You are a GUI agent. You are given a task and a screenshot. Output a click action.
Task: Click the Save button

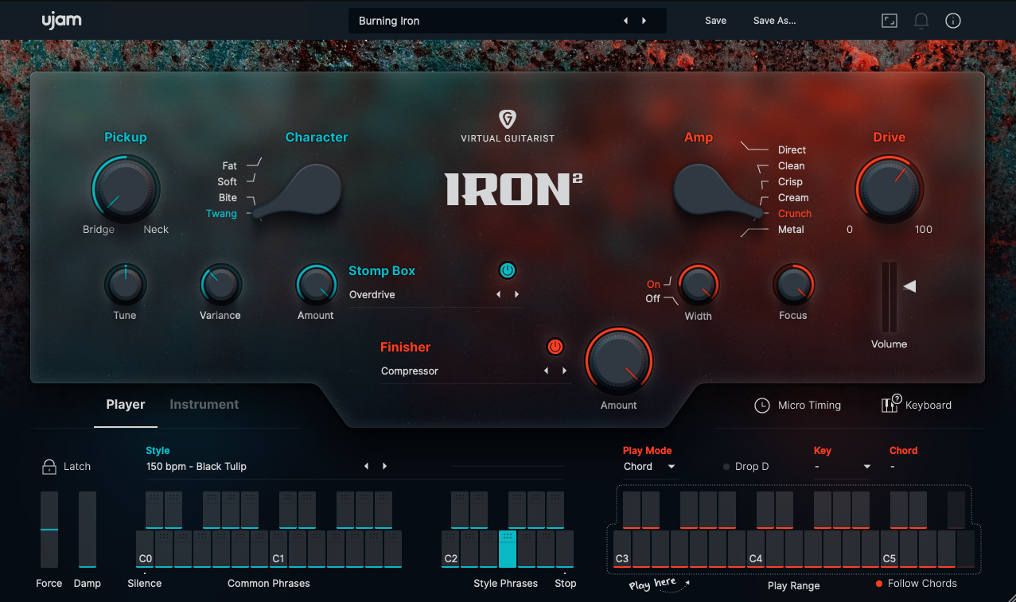(715, 21)
